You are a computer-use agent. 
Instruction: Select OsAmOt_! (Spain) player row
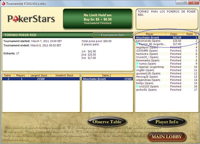click(167, 57)
